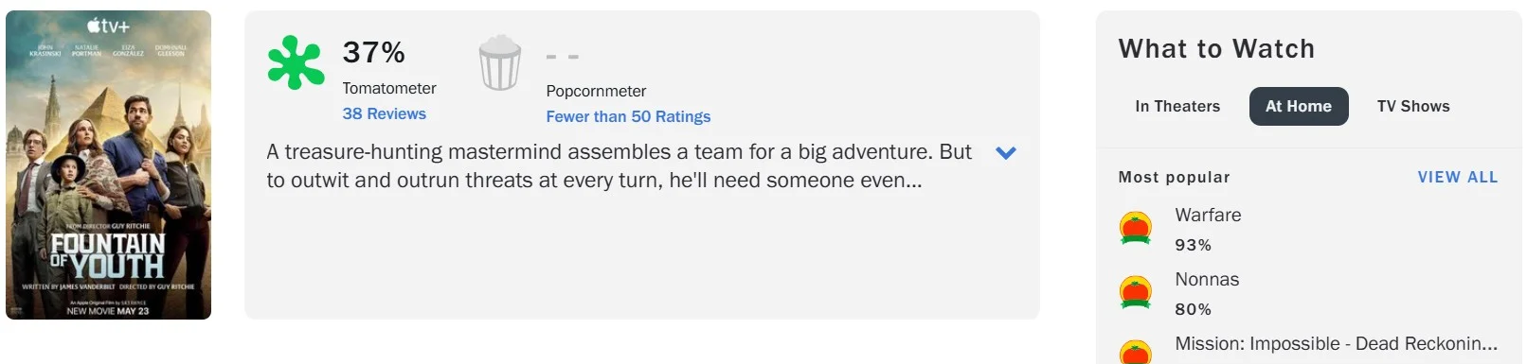Open the Warfare movie title
This screenshot has height=364, width=1527.
click(x=1208, y=215)
